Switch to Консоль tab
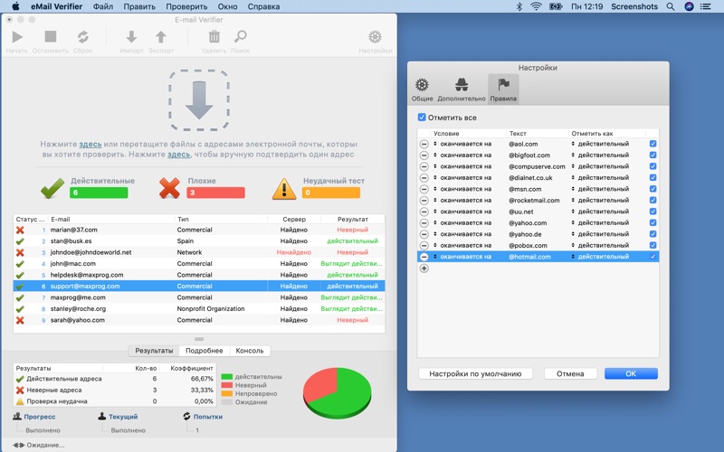The image size is (724, 452). pyautogui.click(x=250, y=351)
